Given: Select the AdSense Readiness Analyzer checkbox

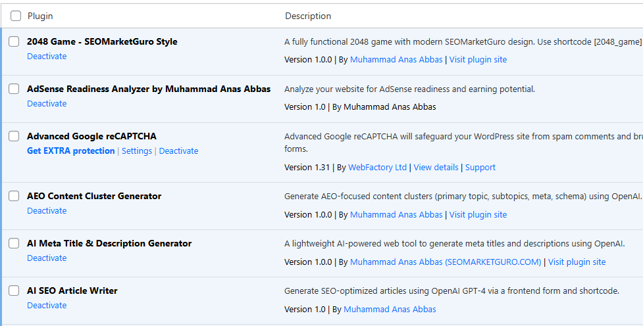Looking at the screenshot, I should click(x=14, y=89).
